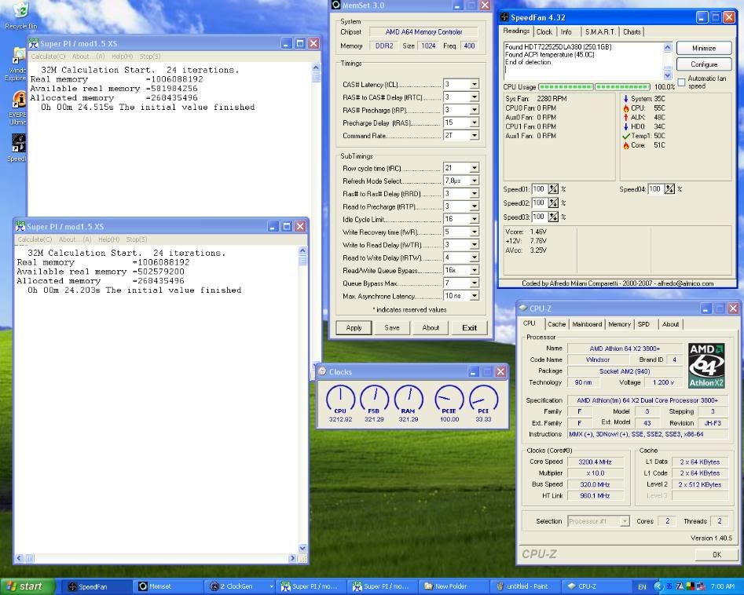Switch to the Memory tab in CPU-Z
Screen dimensions: 744x595
(x=619, y=324)
